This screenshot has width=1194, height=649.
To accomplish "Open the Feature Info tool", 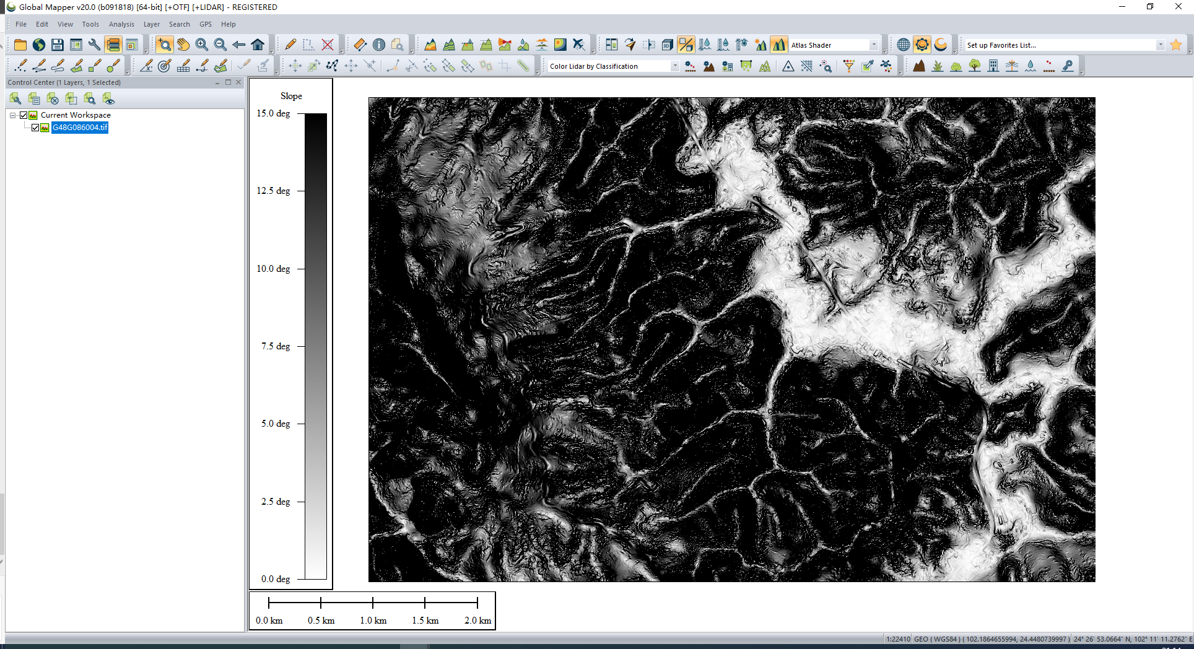I will tap(379, 45).
